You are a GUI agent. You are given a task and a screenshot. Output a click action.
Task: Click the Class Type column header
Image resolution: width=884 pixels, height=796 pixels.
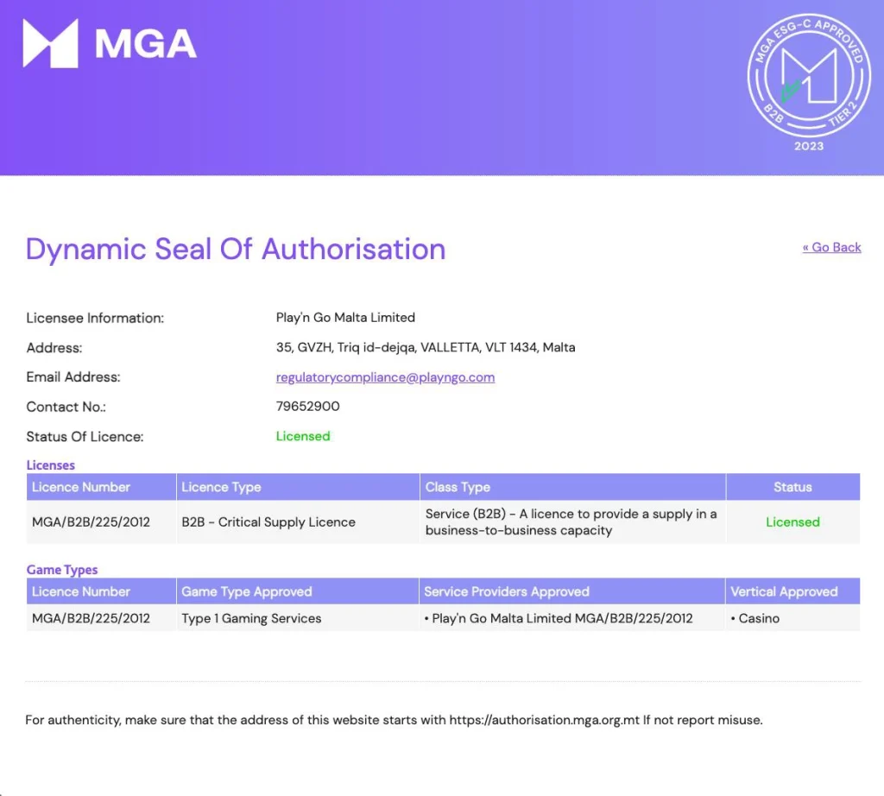pyautogui.click(x=458, y=488)
